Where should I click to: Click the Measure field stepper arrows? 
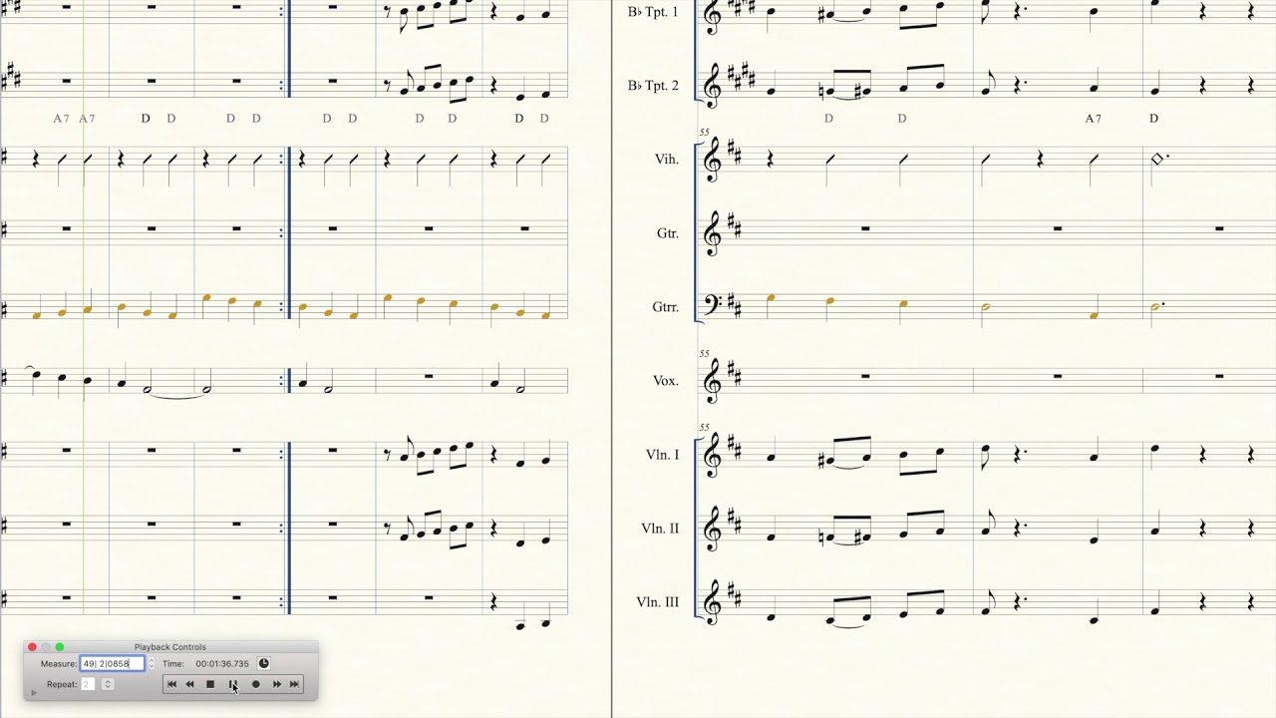click(152, 663)
